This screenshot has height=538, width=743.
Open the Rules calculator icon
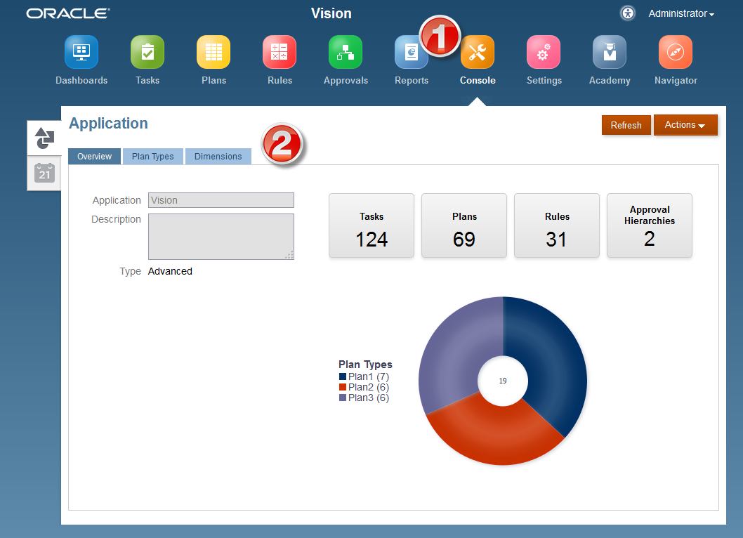[280, 52]
